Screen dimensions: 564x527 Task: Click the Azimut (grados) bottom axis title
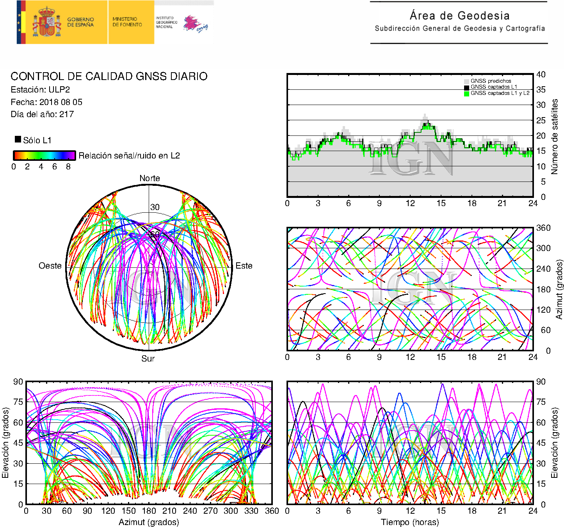[149, 522]
